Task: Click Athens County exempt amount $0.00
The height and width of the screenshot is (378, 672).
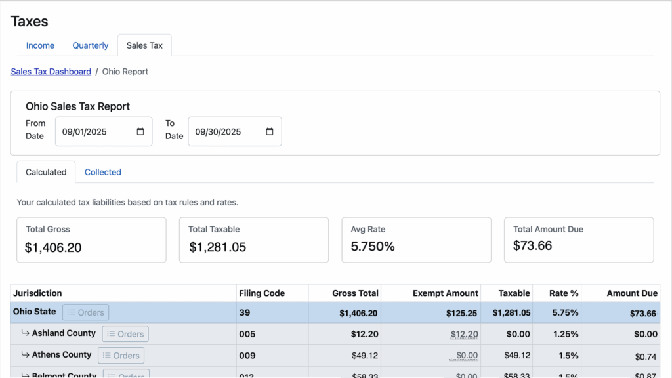Action: coord(466,356)
